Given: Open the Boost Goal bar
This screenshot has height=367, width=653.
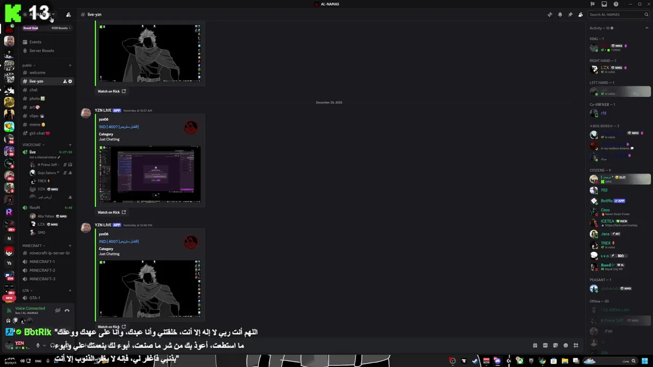Looking at the screenshot, I should point(46,28).
